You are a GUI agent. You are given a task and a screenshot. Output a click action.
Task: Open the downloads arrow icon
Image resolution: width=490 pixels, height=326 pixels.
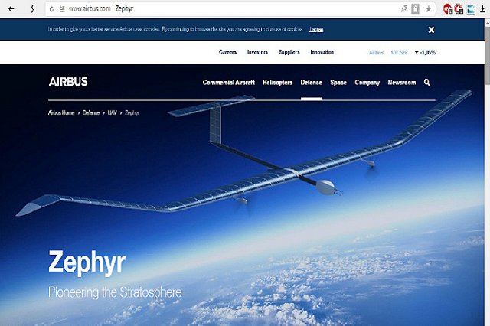click(482, 9)
